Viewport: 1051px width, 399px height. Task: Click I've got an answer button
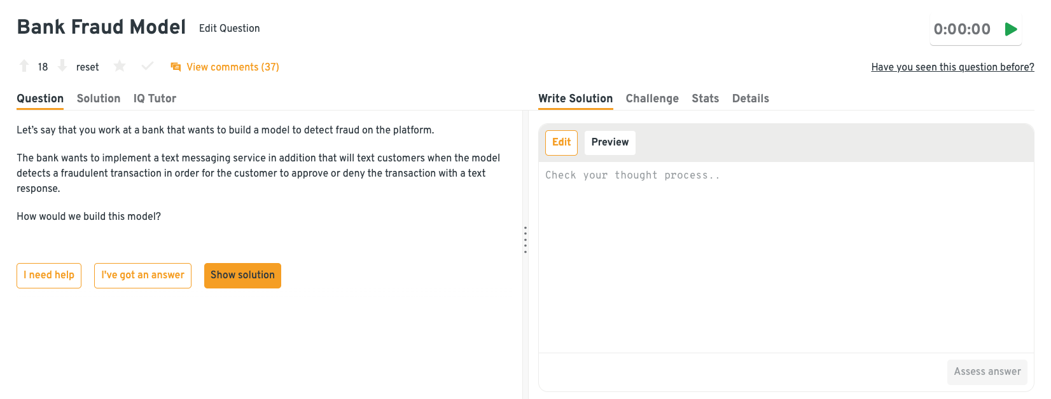(x=143, y=275)
